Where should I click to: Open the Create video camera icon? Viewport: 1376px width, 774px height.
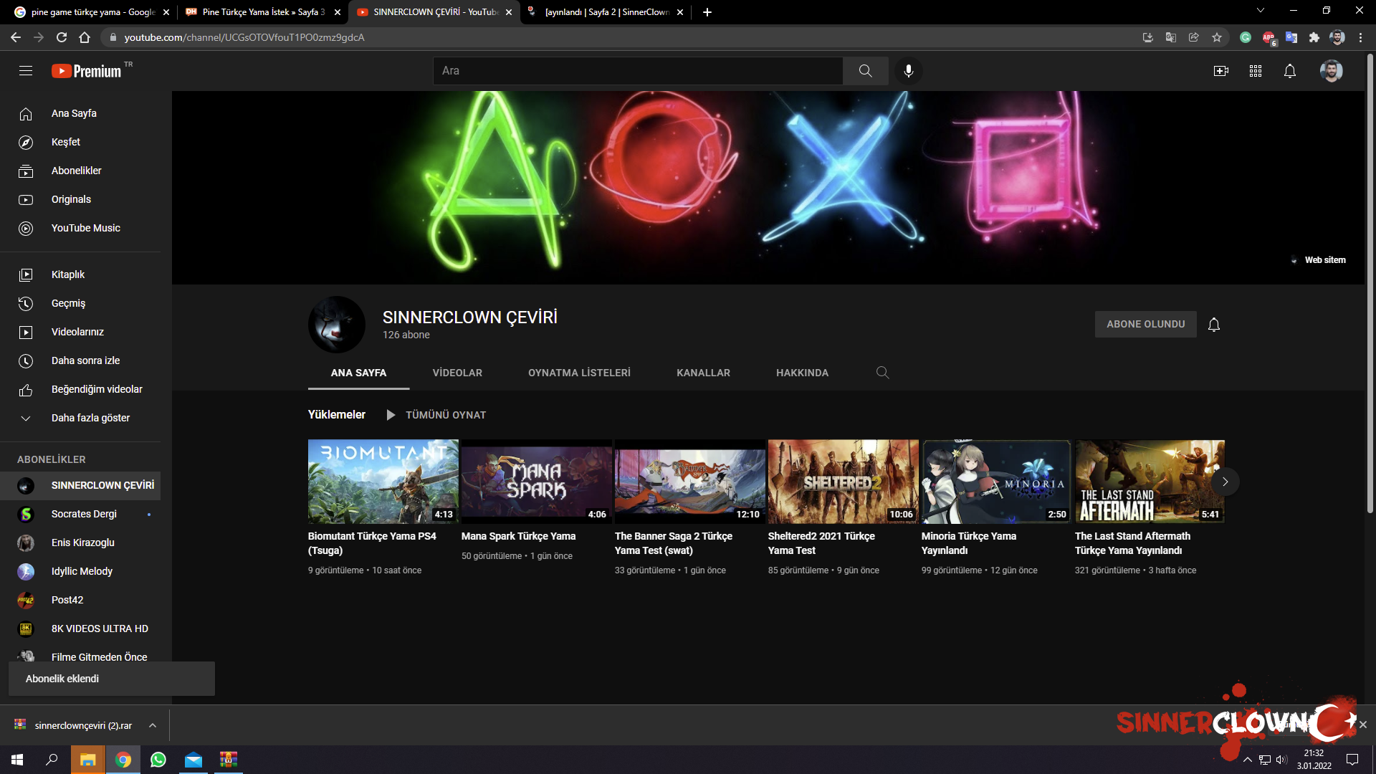pyautogui.click(x=1221, y=71)
